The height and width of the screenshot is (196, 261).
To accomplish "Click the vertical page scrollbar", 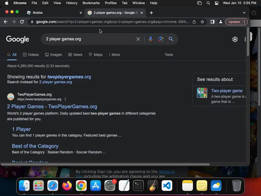I will 248,42.
